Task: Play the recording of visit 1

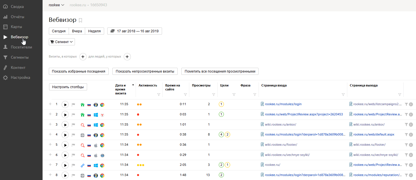Action: (65, 105)
